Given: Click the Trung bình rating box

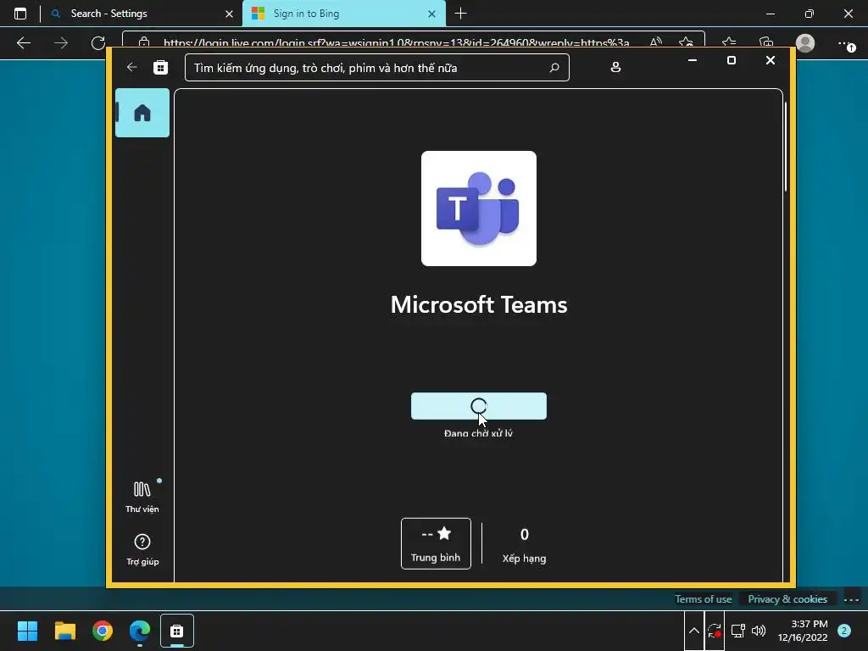Looking at the screenshot, I should coord(436,543).
